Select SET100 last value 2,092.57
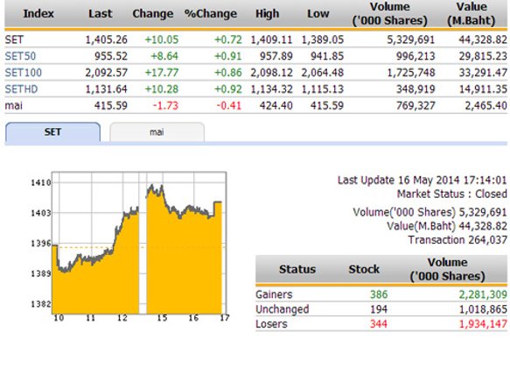Viewport: 510px width, 368px height. tap(107, 73)
